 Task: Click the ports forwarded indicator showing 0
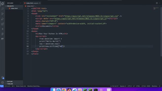pos(13,86)
